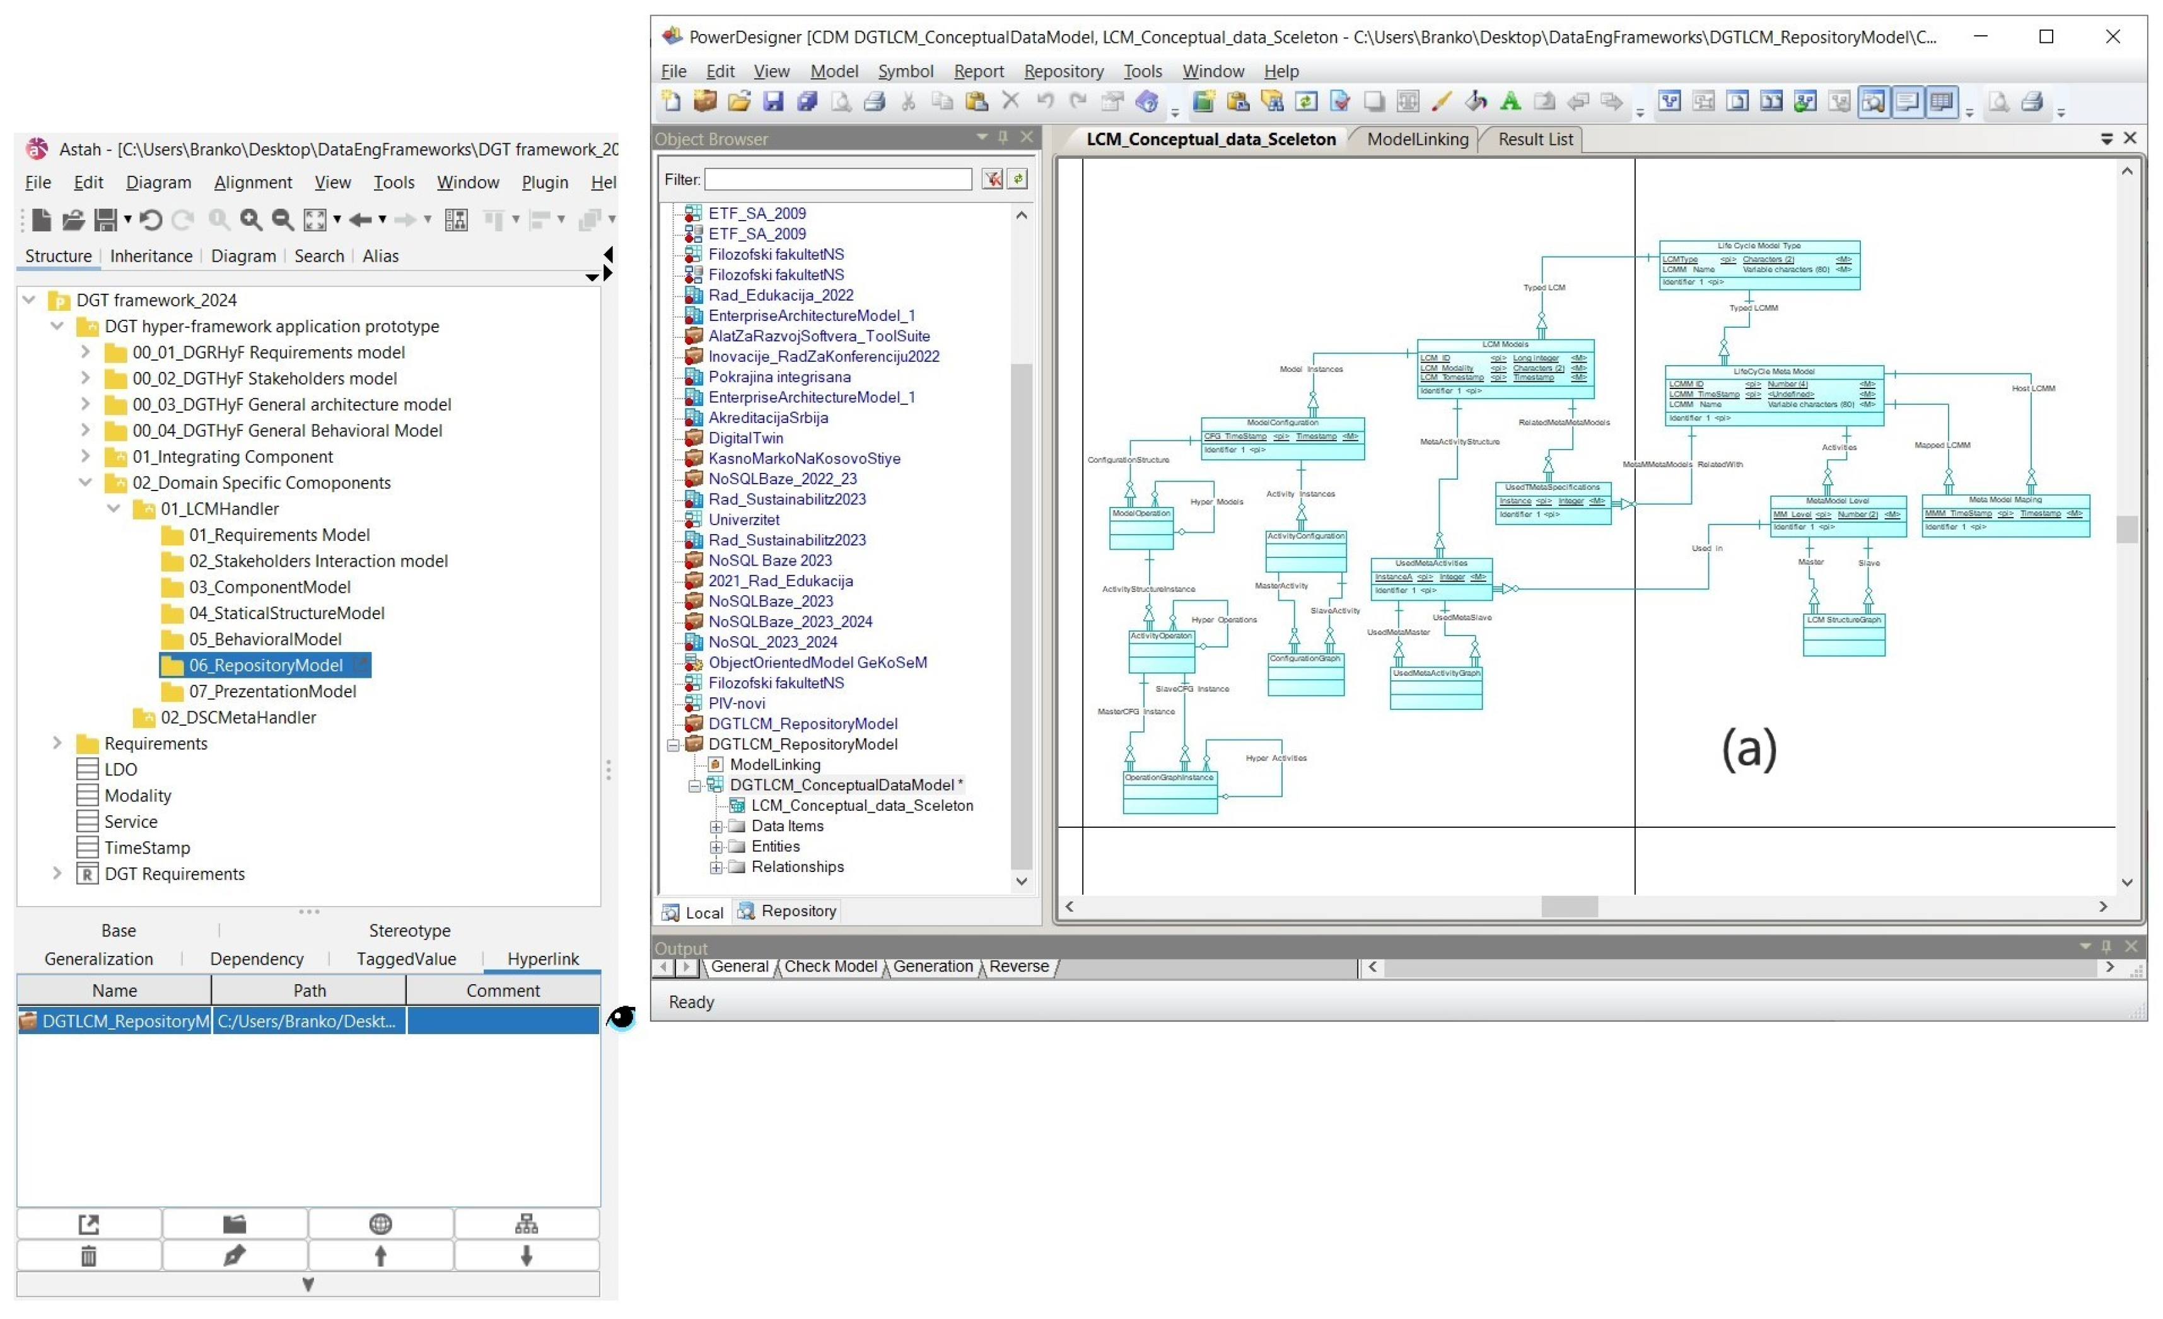2163x1319 pixels.
Task: Toggle the Output window toolbar button
Action: click(x=1908, y=102)
